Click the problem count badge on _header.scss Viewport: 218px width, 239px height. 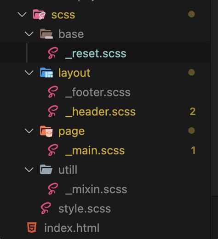click(x=193, y=112)
